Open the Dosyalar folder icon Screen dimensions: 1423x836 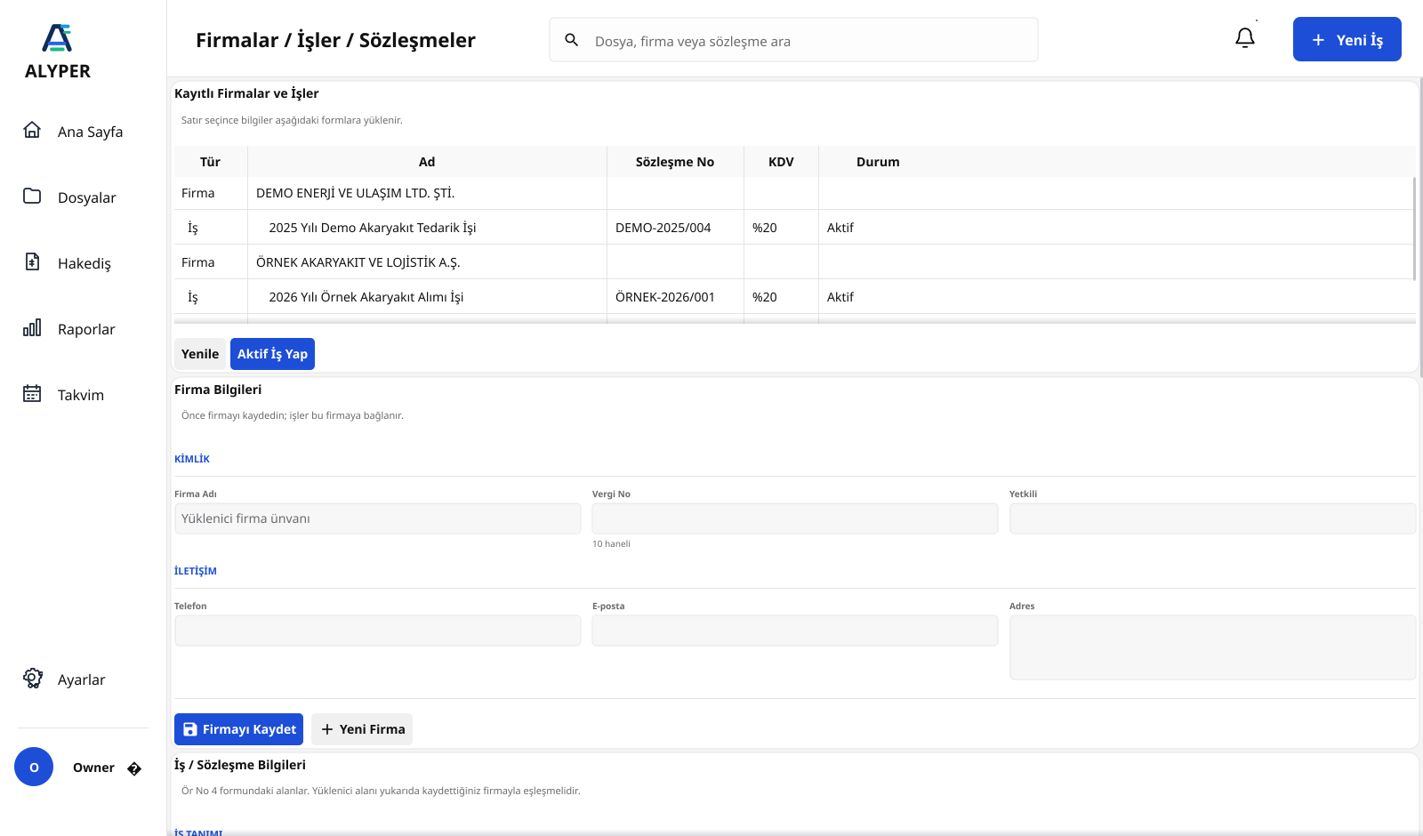pyautogui.click(x=32, y=196)
